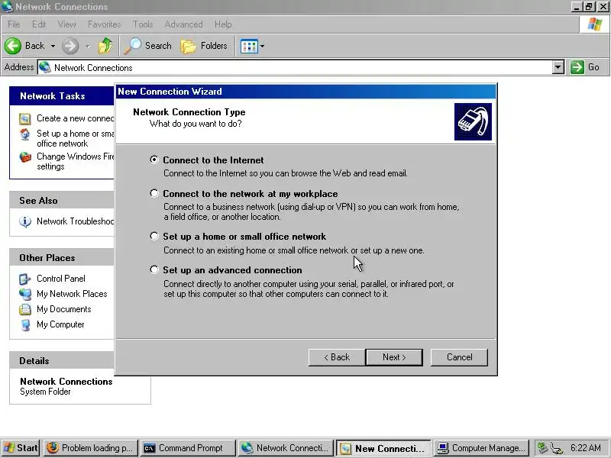Click the Create a new connection icon
The height and width of the screenshot is (458, 611).
[x=25, y=119]
